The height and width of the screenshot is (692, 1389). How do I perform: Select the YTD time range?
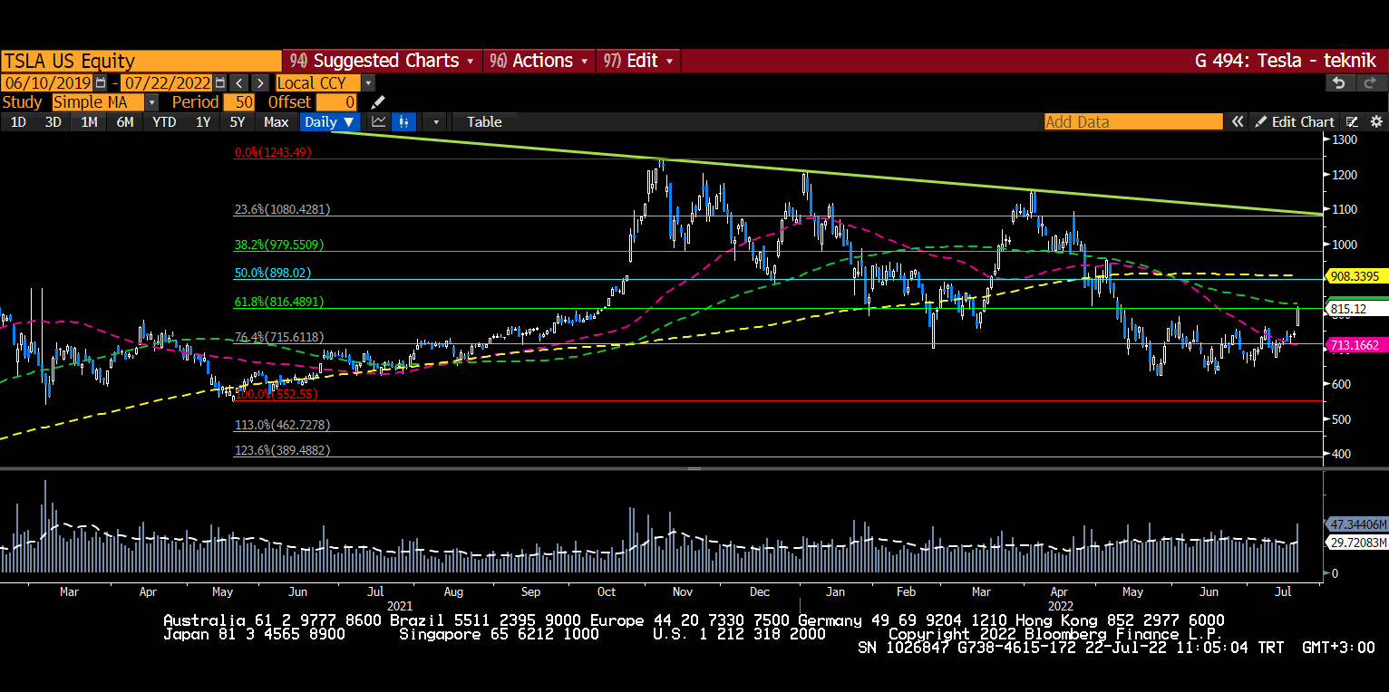pyautogui.click(x=164, y=121)
